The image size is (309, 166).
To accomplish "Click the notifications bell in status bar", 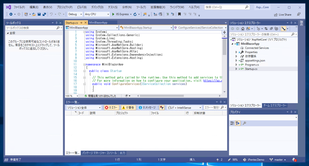I will [294, 160].
